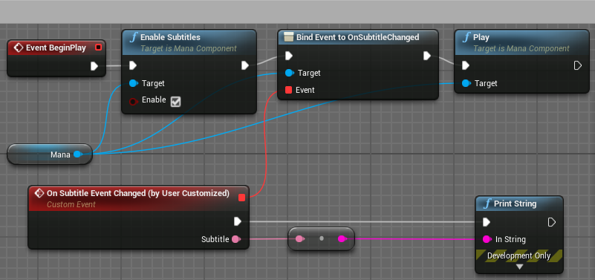Click the blue output pin of Mana variable
The width and height of the screenshot is (595, 280).
[x=77, y=154]
